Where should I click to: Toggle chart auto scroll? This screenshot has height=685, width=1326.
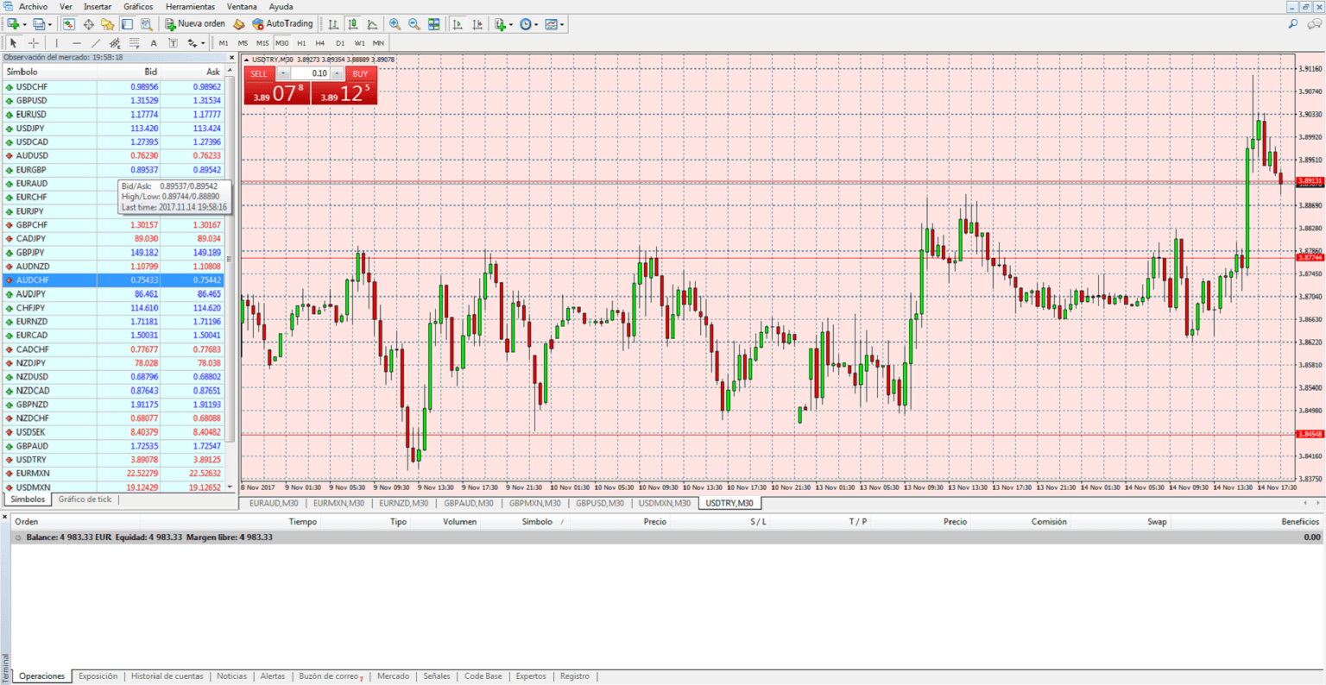pos(457,23)
